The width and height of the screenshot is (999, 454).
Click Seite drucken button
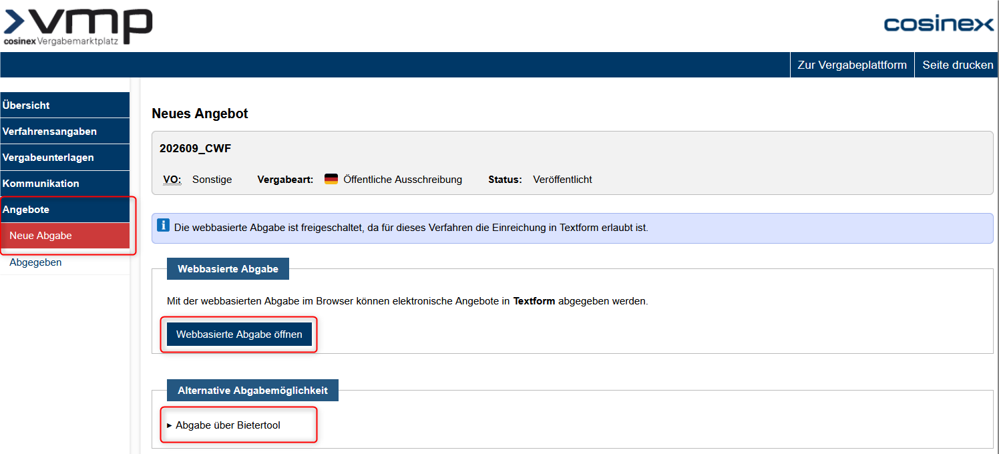tap(958, 65)
